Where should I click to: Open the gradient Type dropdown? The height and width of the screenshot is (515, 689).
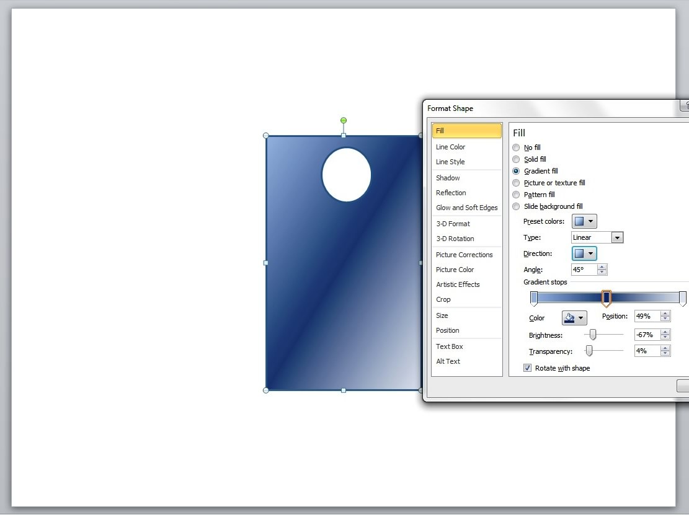point(617,237)
